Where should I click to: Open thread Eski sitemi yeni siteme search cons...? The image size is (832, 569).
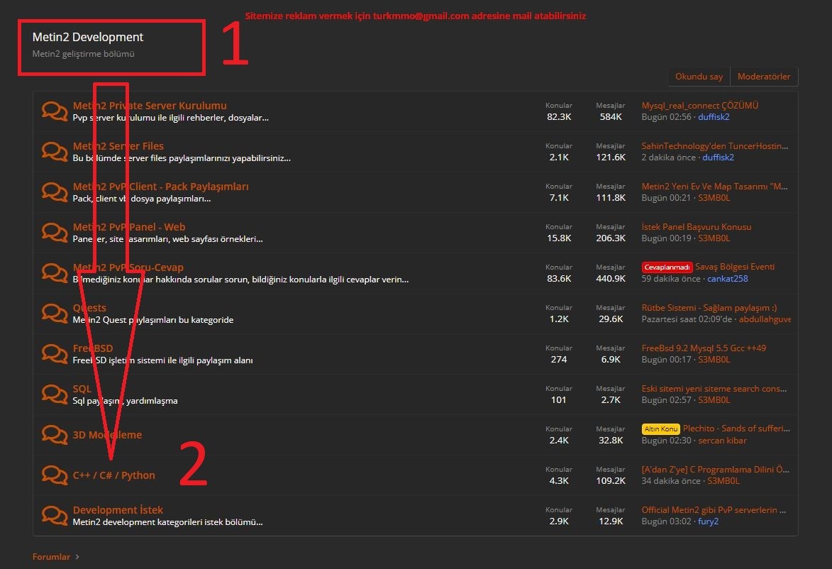(x=714, y=389)
